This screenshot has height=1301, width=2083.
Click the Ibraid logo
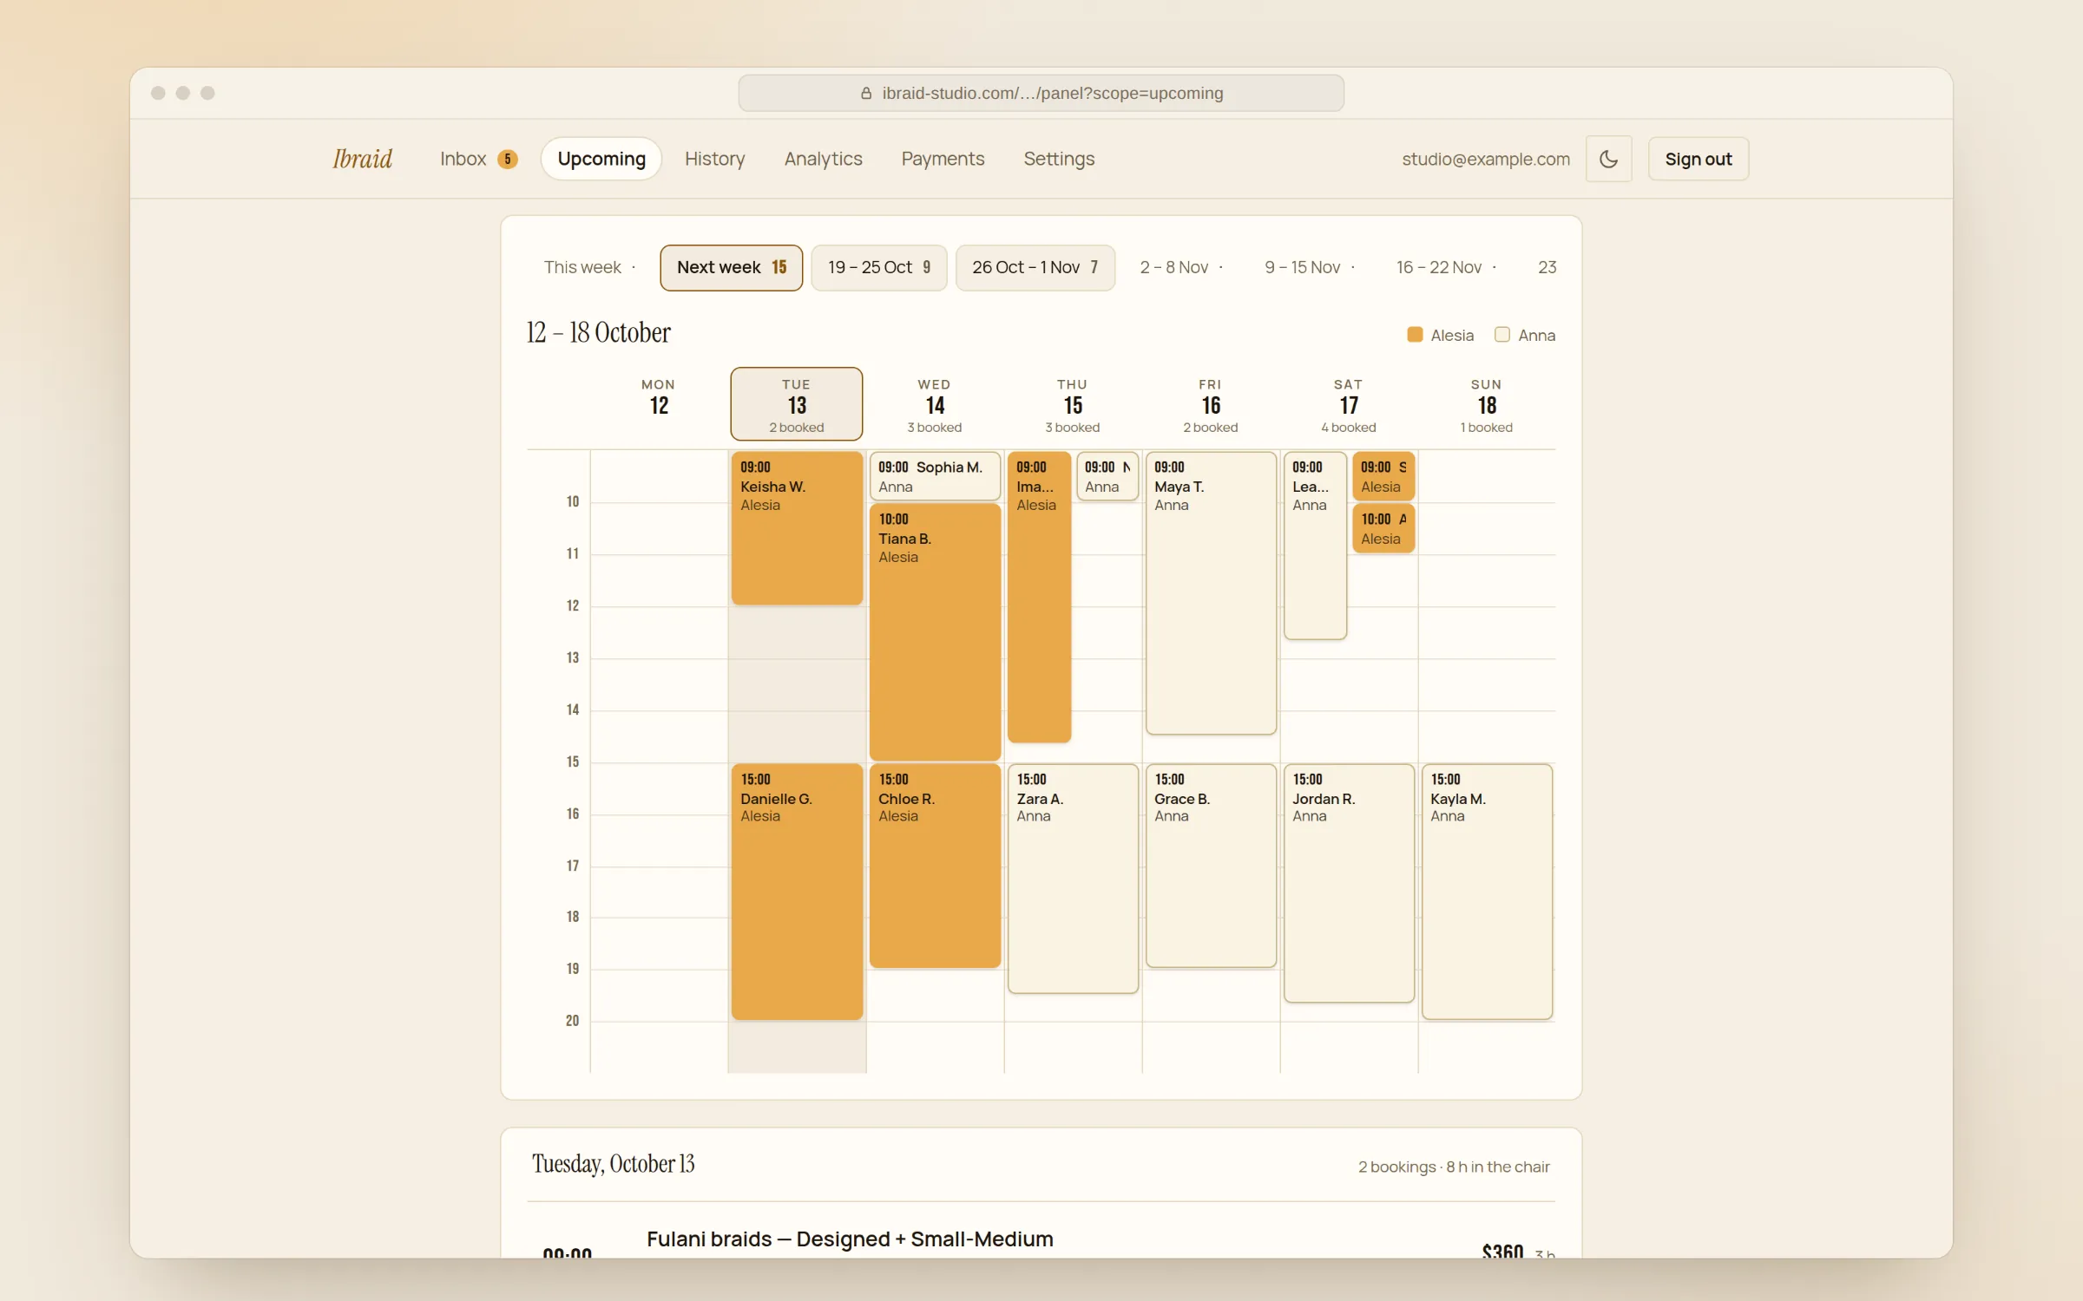[x=363, y=159]
